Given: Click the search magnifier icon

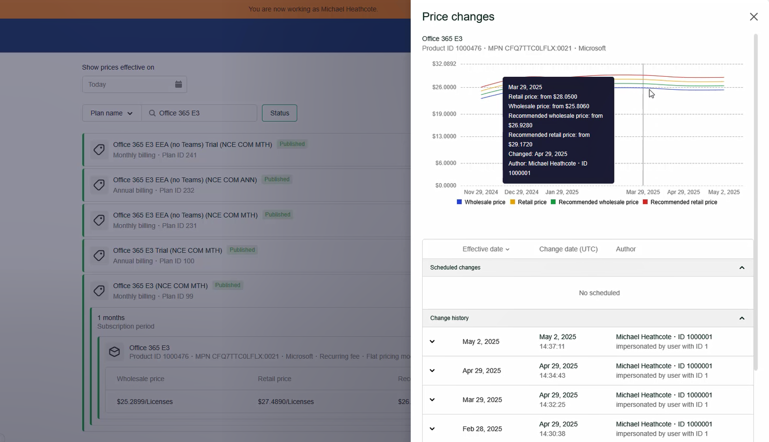Looking at the screenshot, I should 152,113.
